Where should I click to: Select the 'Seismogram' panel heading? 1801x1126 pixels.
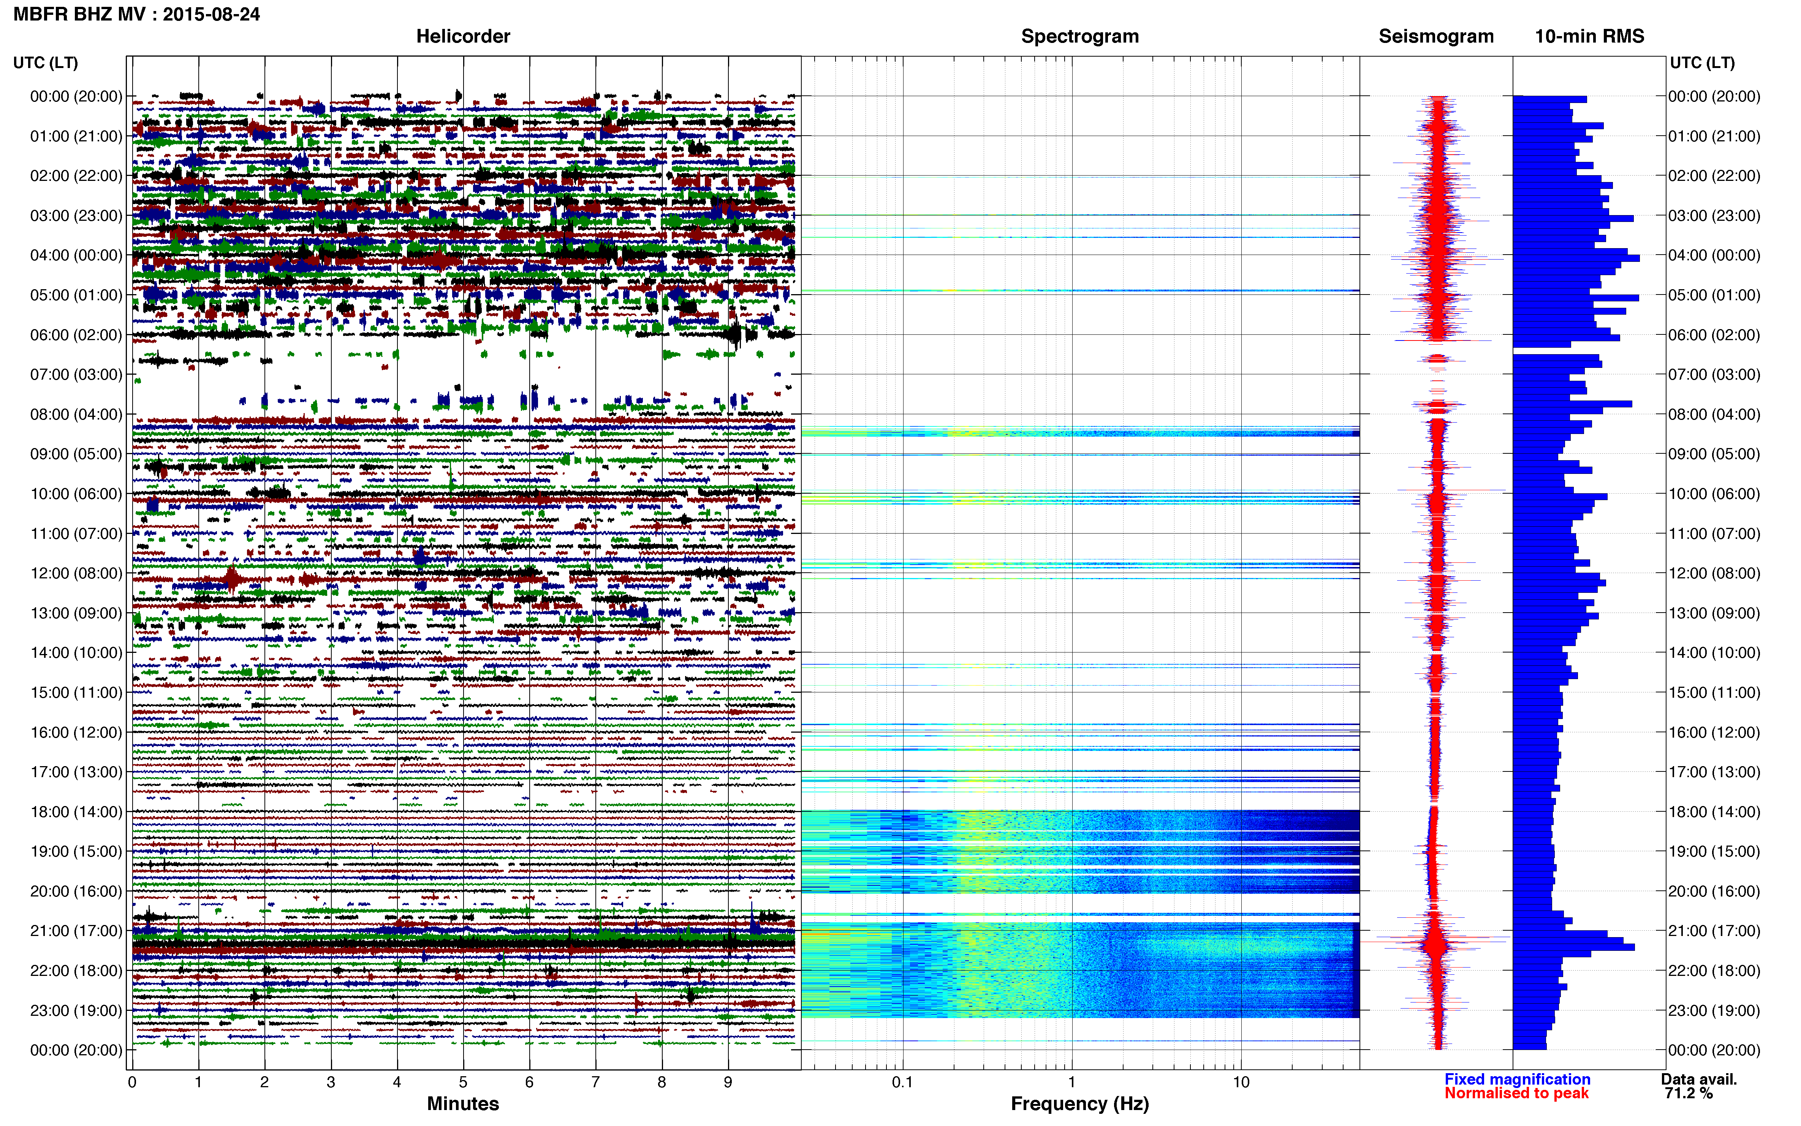pos(1435,36)
